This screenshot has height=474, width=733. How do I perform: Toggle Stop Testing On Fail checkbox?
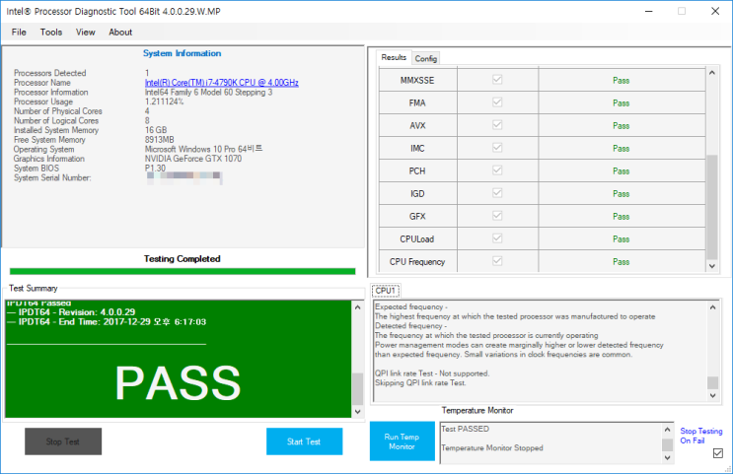718,453
